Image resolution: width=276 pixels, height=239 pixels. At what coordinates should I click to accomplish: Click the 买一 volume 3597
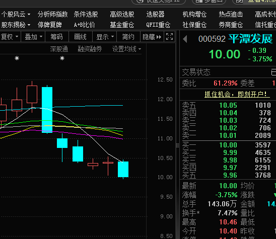(263, 145)
